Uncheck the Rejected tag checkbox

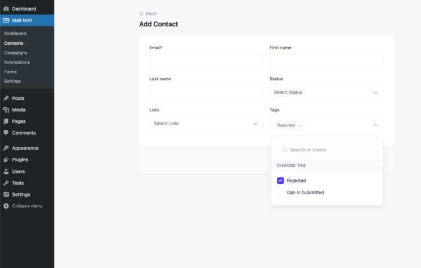(x=280, y=180)
